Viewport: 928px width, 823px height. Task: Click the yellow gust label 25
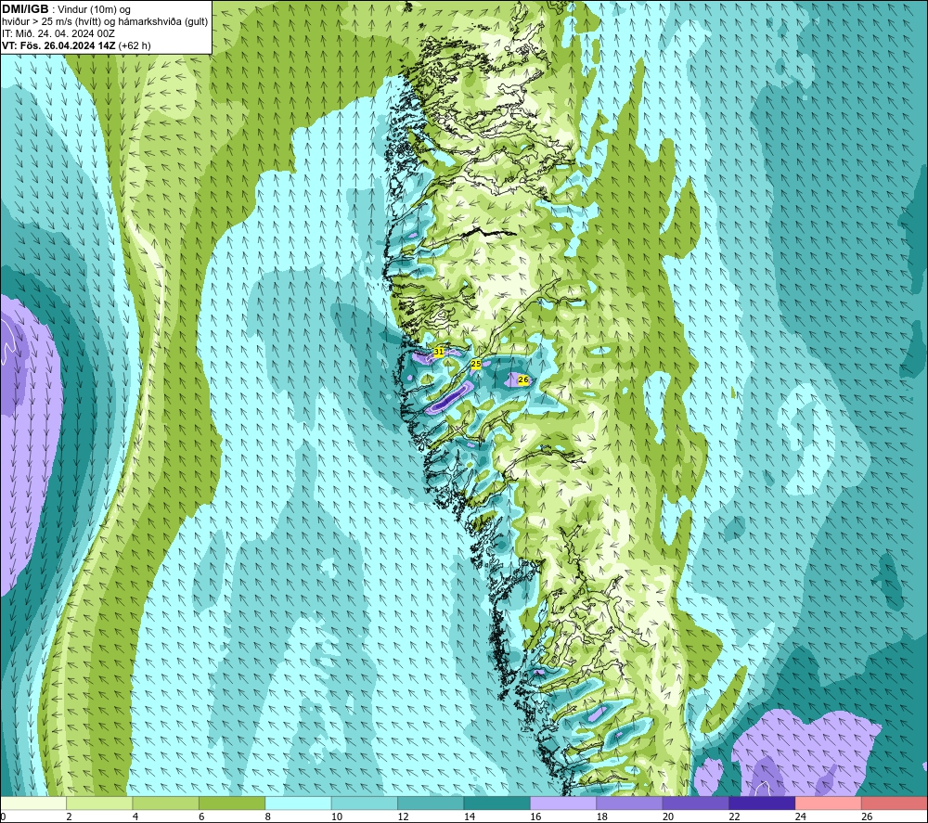[x=476, y=365]
